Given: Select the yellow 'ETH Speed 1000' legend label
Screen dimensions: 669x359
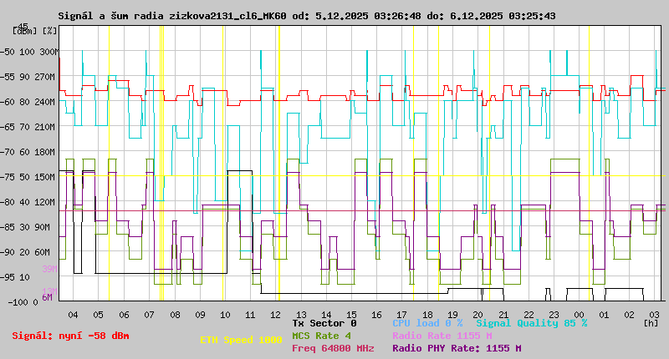Looking at the screenshot, I should (241, 341).
